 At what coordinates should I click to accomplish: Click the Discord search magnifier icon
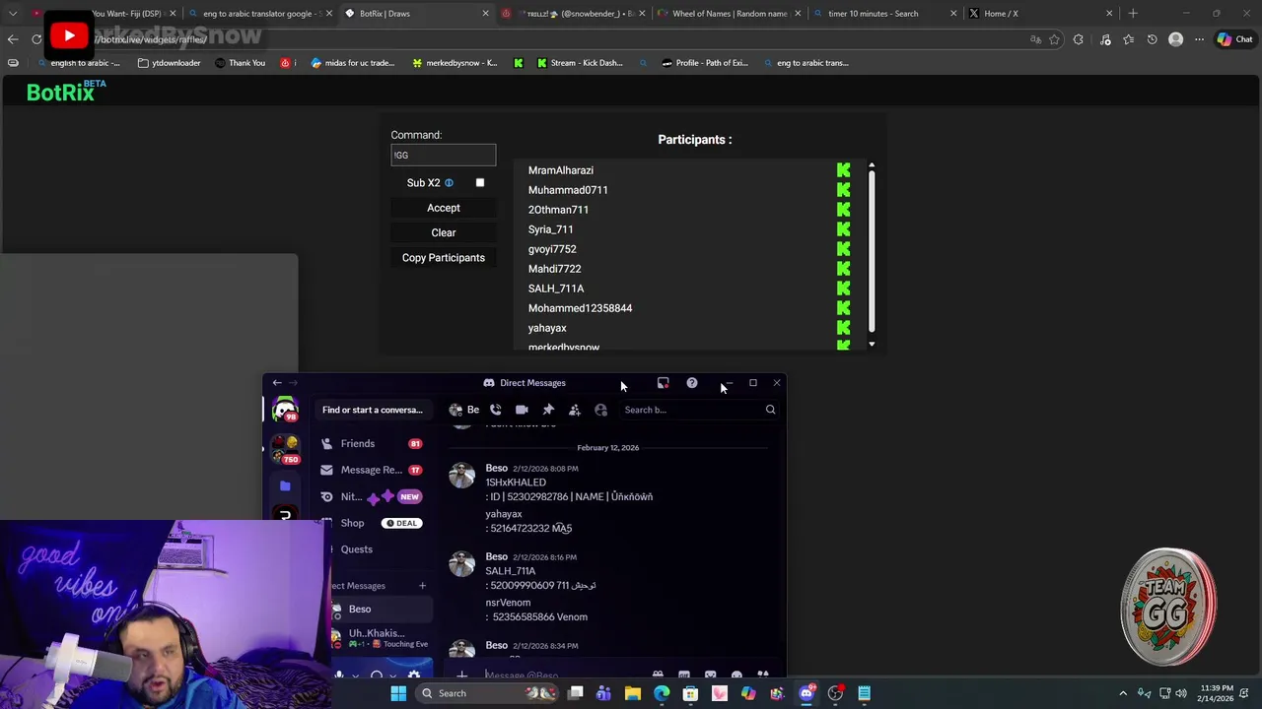pyautogui.click(x=770, y=410)
